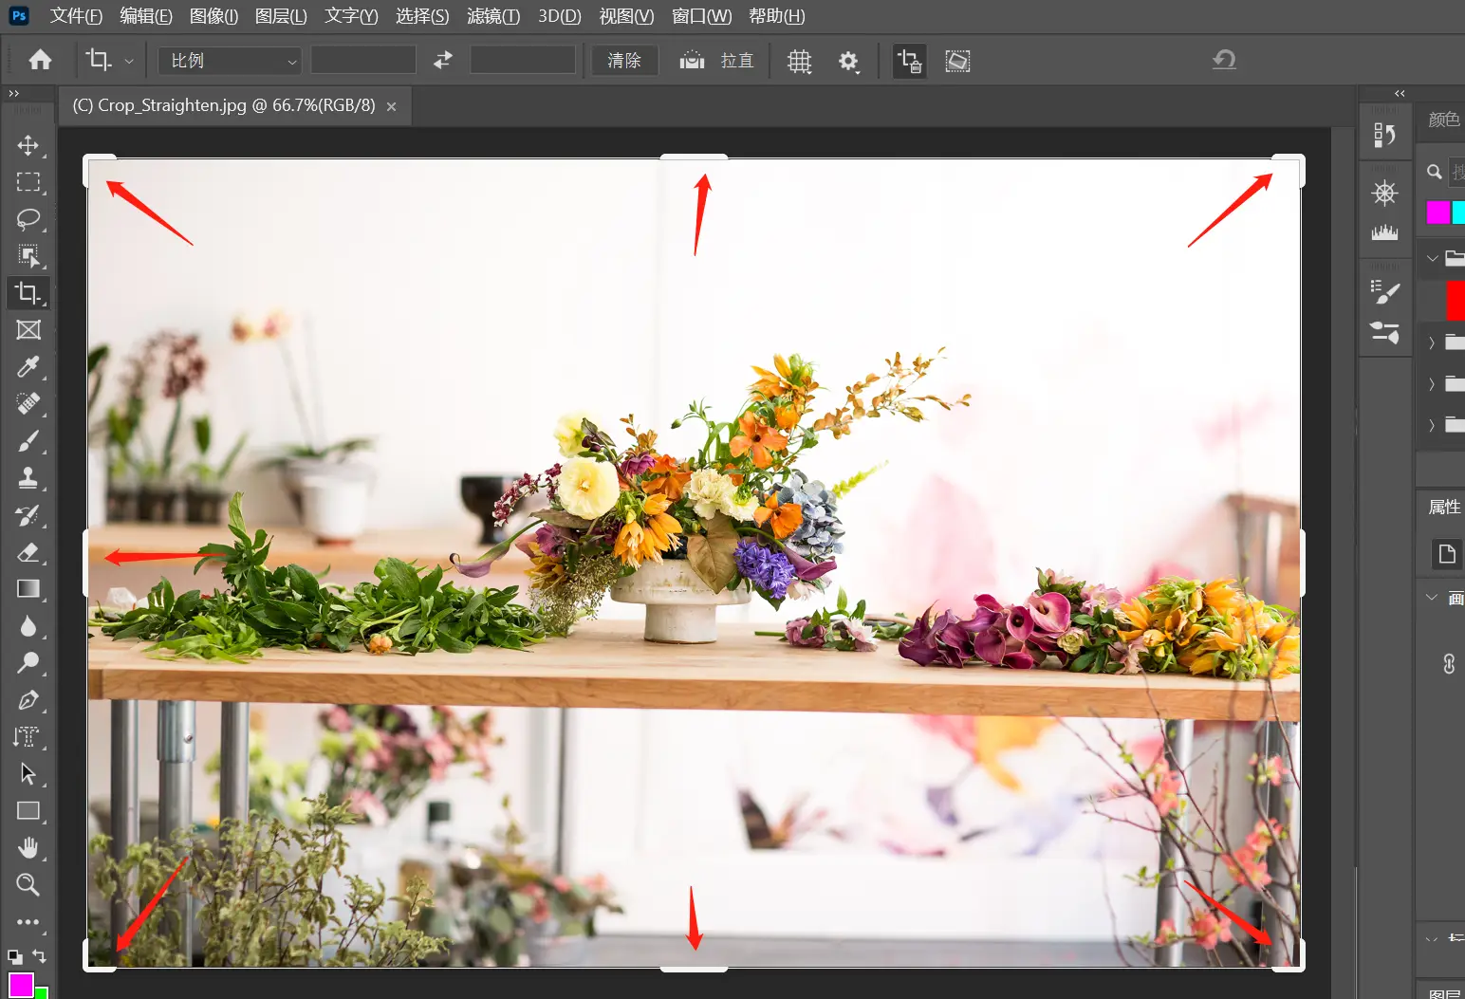Select the Clone Stamp tool
The height and width of the screenshot is (999, 1465).
pyautogui.click(x=28, y=478)
